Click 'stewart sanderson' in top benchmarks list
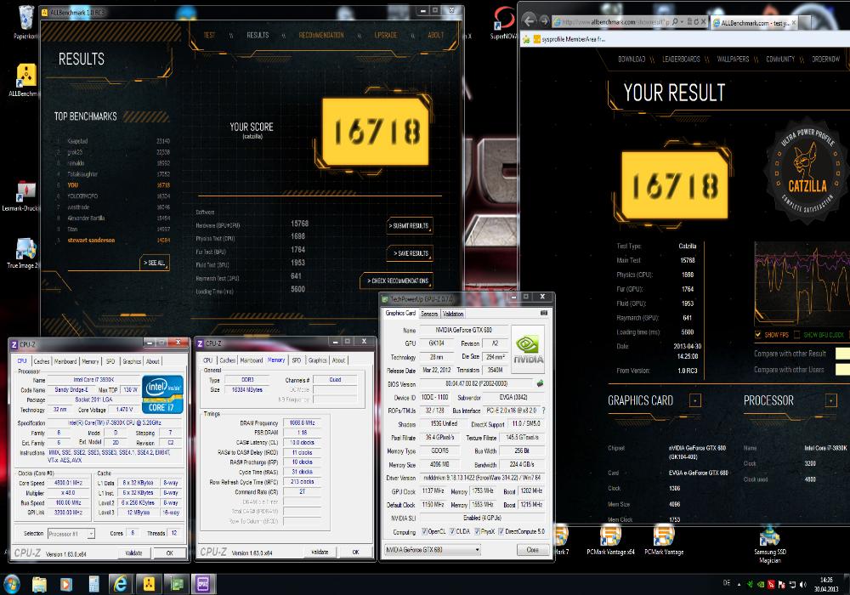Viewport: 850px width, 595px height. [91, 240]
